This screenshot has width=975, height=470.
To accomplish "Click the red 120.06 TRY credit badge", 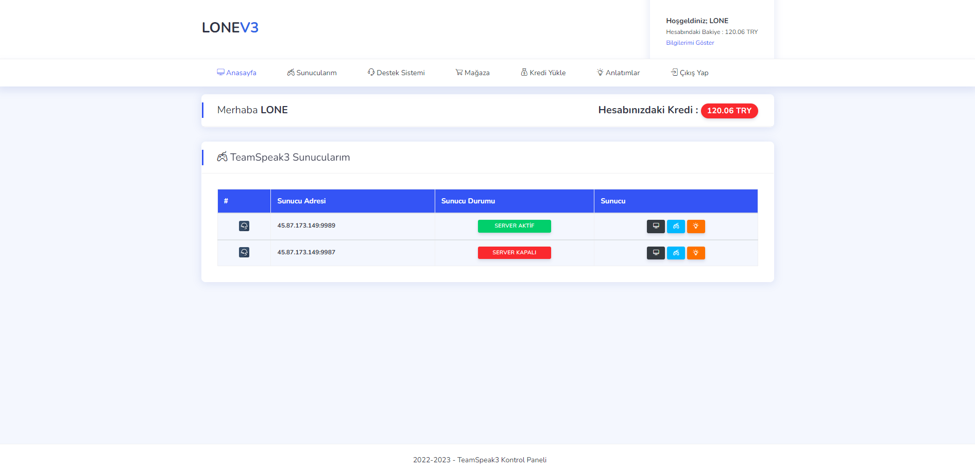I will tap(729, 111).
